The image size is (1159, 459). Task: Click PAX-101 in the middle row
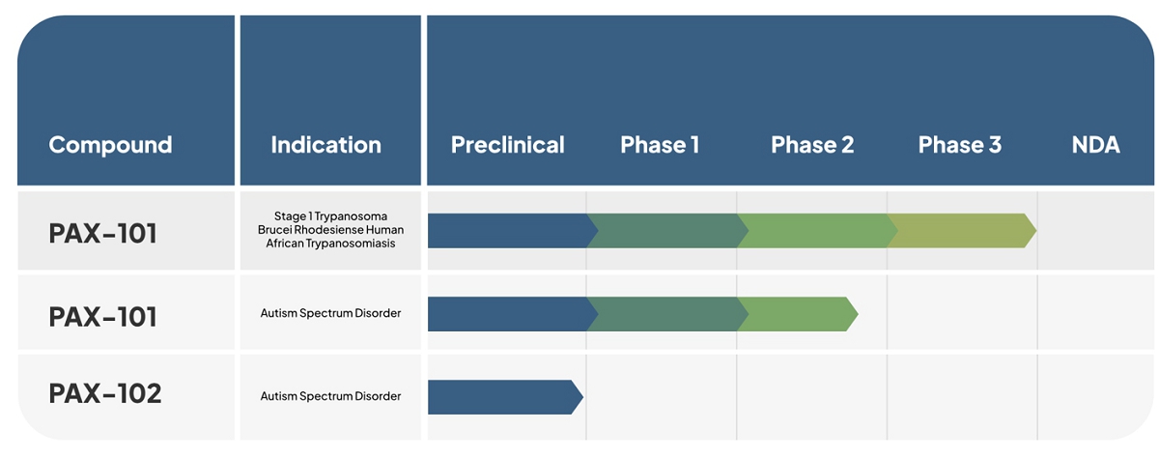103,316
